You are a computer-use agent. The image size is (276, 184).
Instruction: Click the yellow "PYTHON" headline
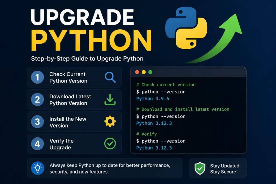tap(91, 41)
